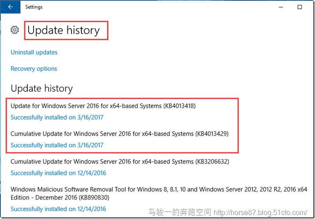315x219 pixels.
Task: Maximize the Settings window
Action: click(x=300, y=7)
